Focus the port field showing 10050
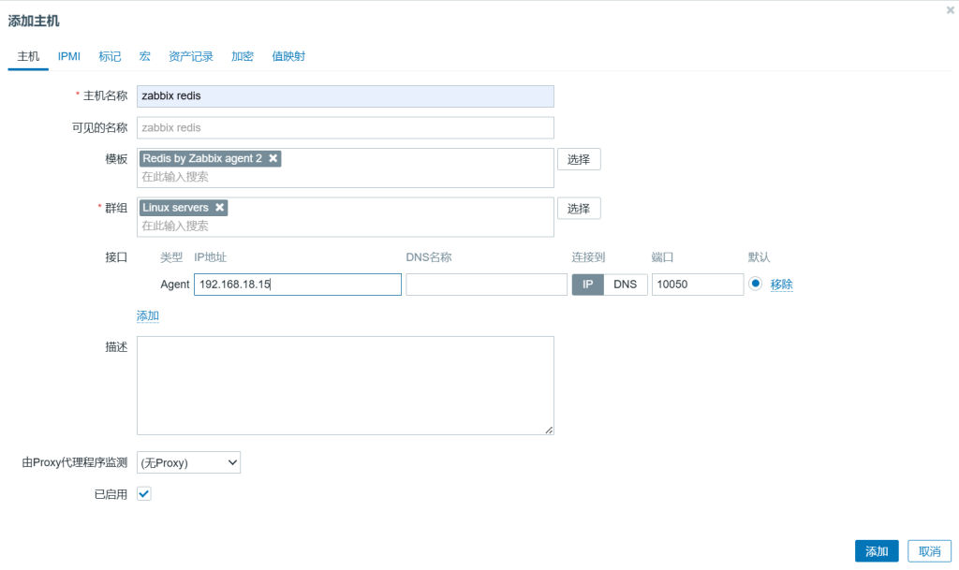This screenshot has height=570, width=959. pos(698,285)
